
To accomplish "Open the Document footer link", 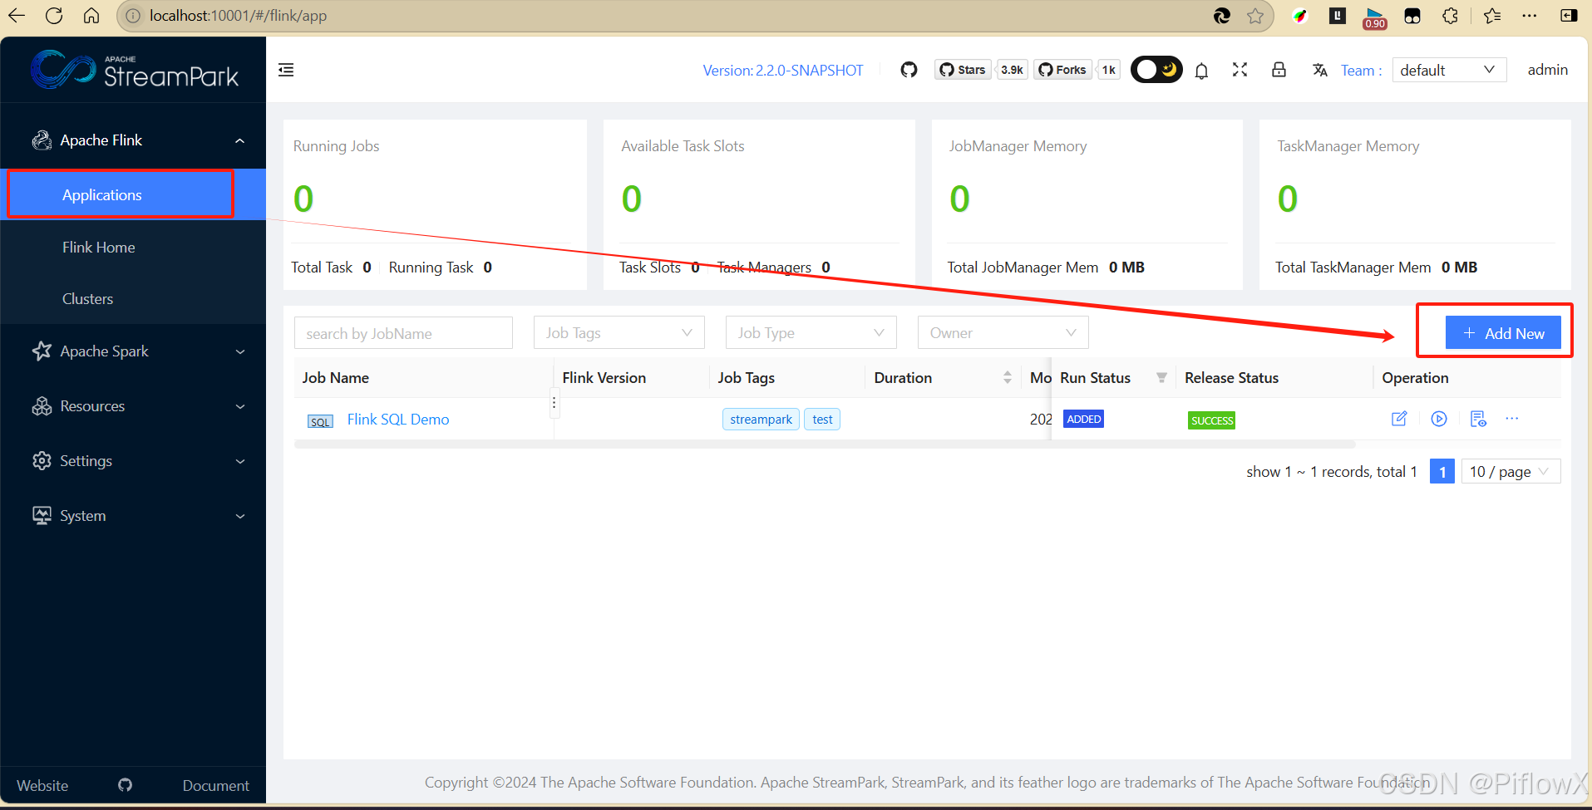I will [215, 785].
